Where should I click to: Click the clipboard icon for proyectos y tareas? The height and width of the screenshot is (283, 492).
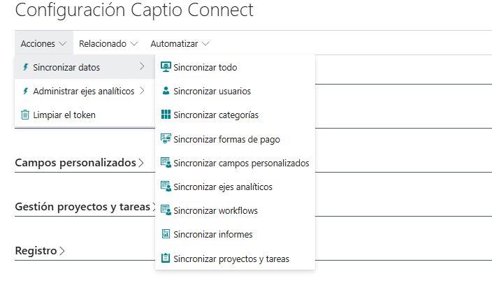(166, 259)
